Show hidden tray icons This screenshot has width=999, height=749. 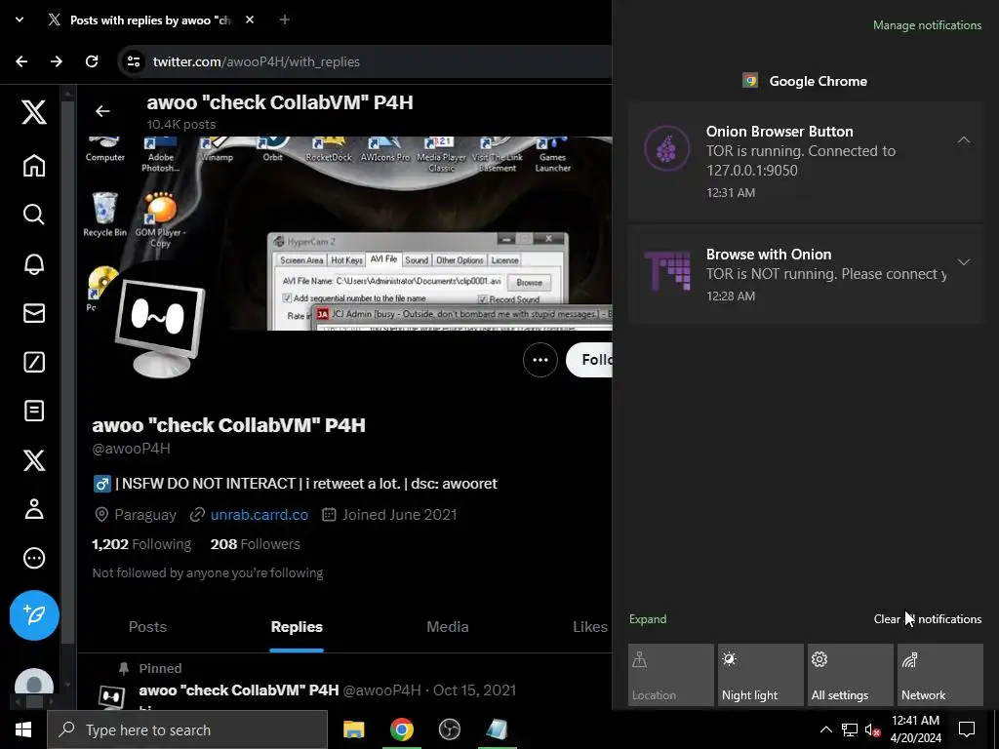(825, 729)
